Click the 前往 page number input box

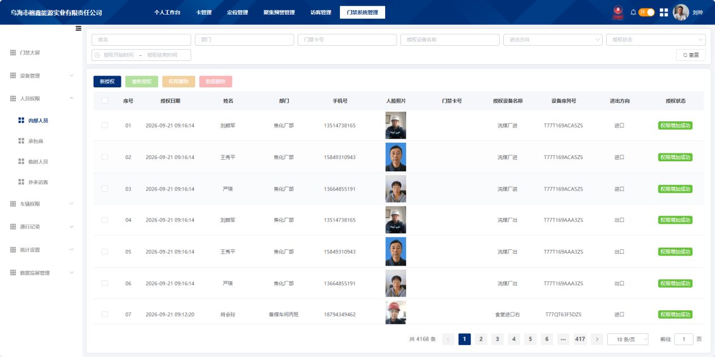(x=684, y=339)
